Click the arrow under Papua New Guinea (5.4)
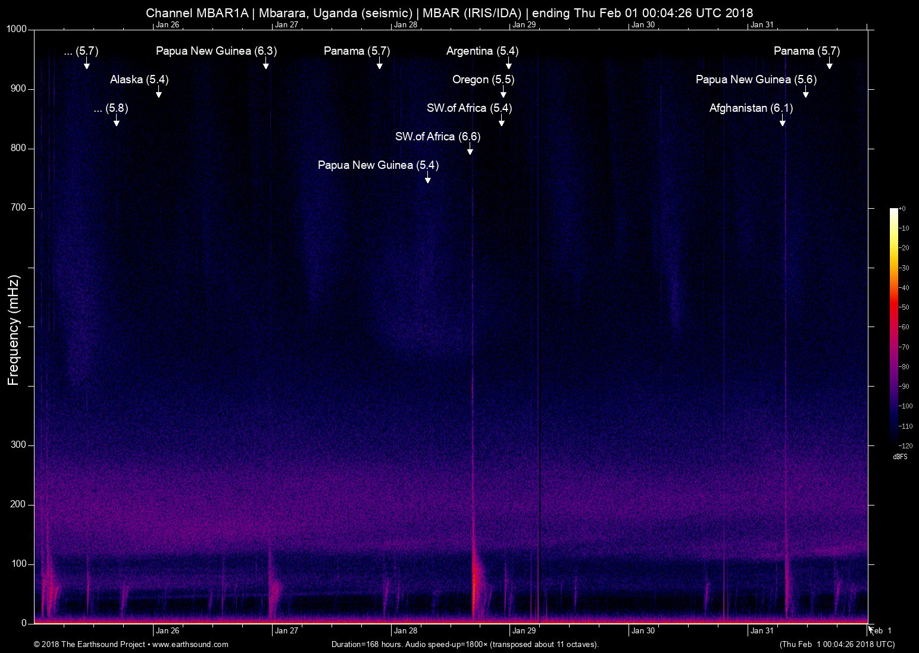 [x=427, y=178]
